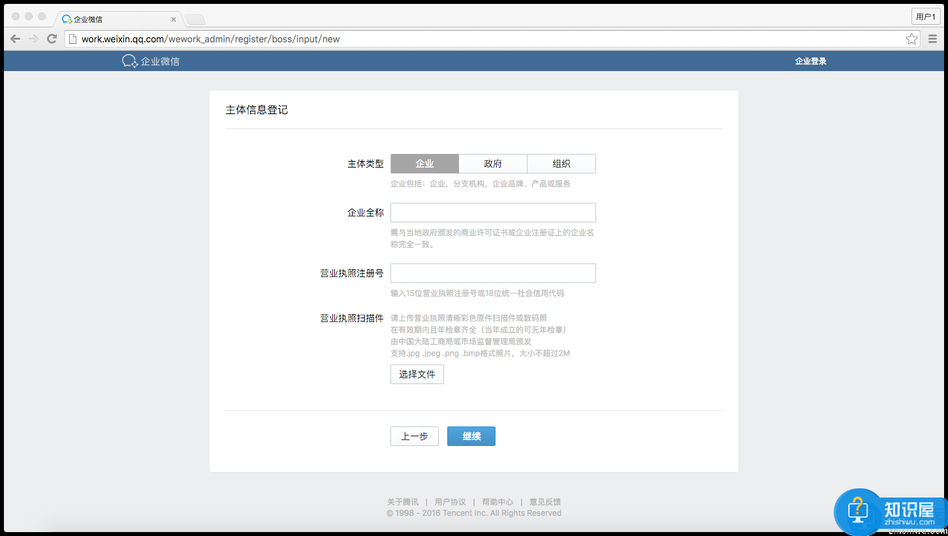The width and height of the screenshot is (948, 536).
Task: Reload the page with refresh icon
Action: pyautogui.click(x=52, y=39)
